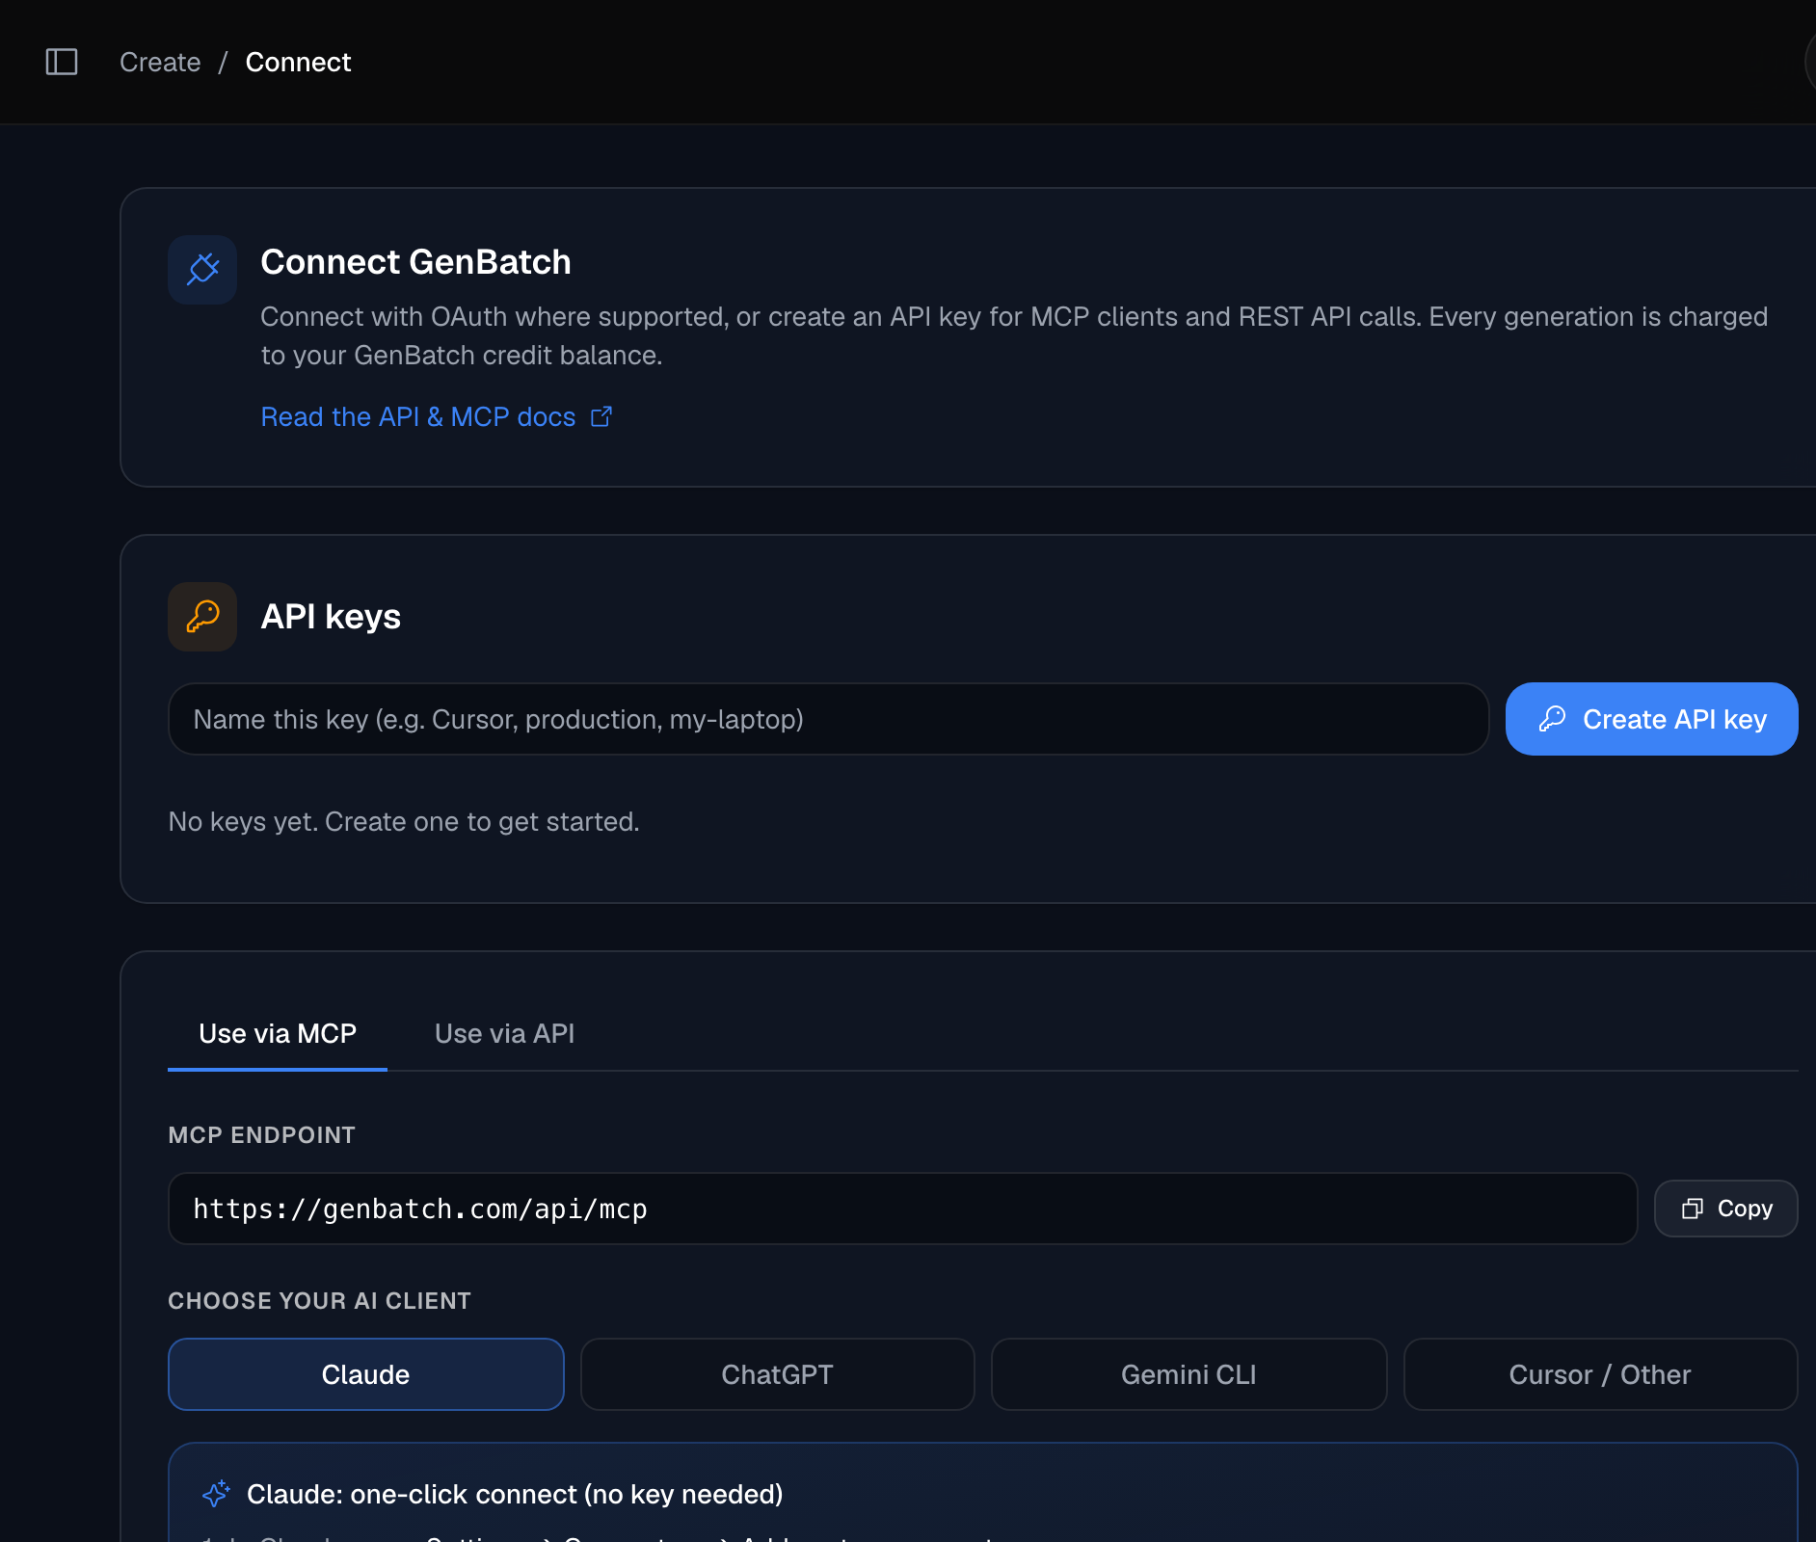
Task: Click the external link icon after docs
Action: click(x=601, y=416)
